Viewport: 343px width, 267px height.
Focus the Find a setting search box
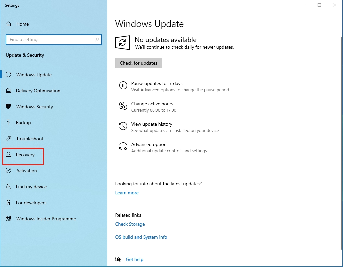[54, 40]
